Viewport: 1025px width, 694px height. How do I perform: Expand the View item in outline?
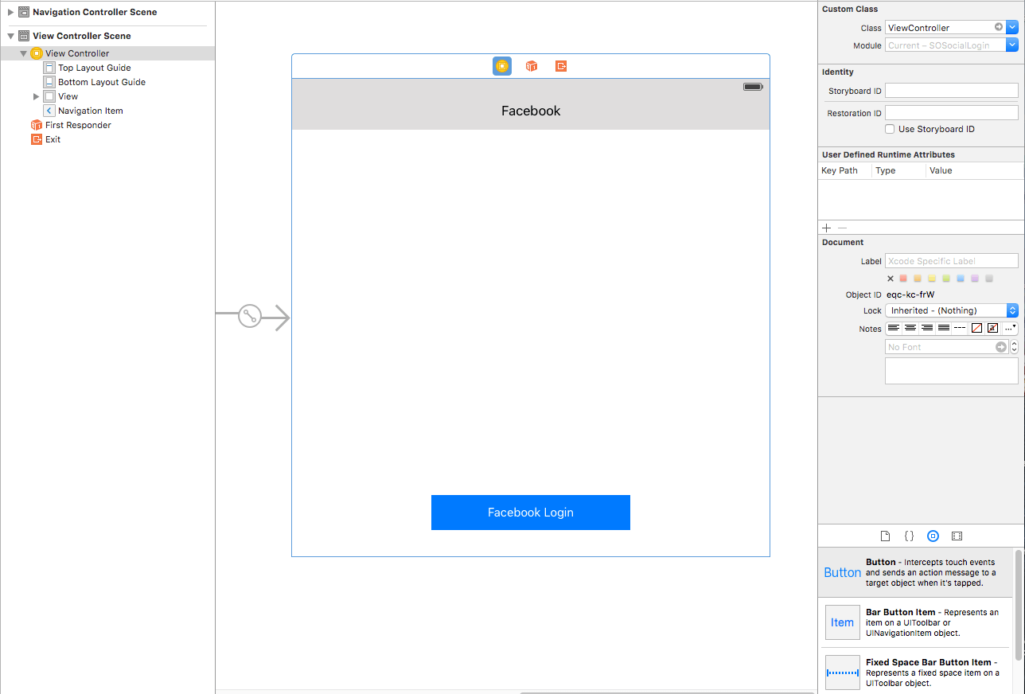coord(36,96)
